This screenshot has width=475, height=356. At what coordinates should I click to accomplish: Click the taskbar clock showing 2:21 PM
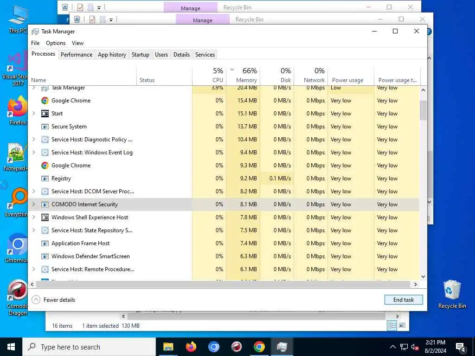coord(435,347)
